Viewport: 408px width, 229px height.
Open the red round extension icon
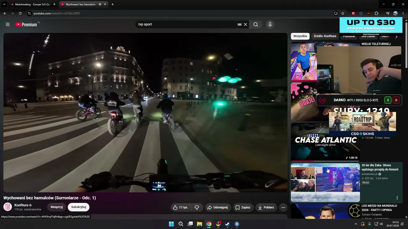(353, 13)
